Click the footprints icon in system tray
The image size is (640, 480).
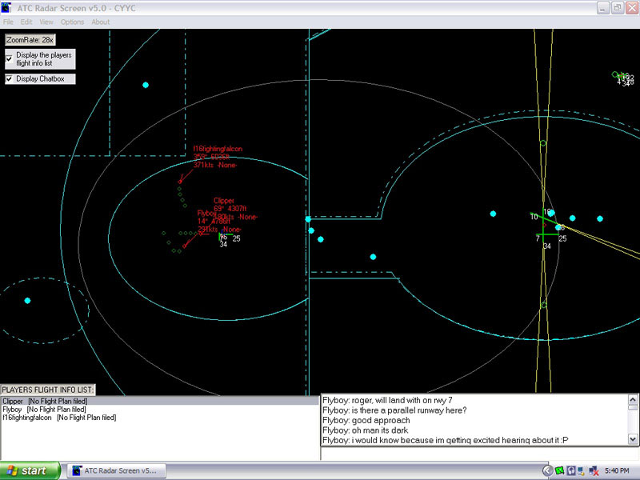point(572,470)
